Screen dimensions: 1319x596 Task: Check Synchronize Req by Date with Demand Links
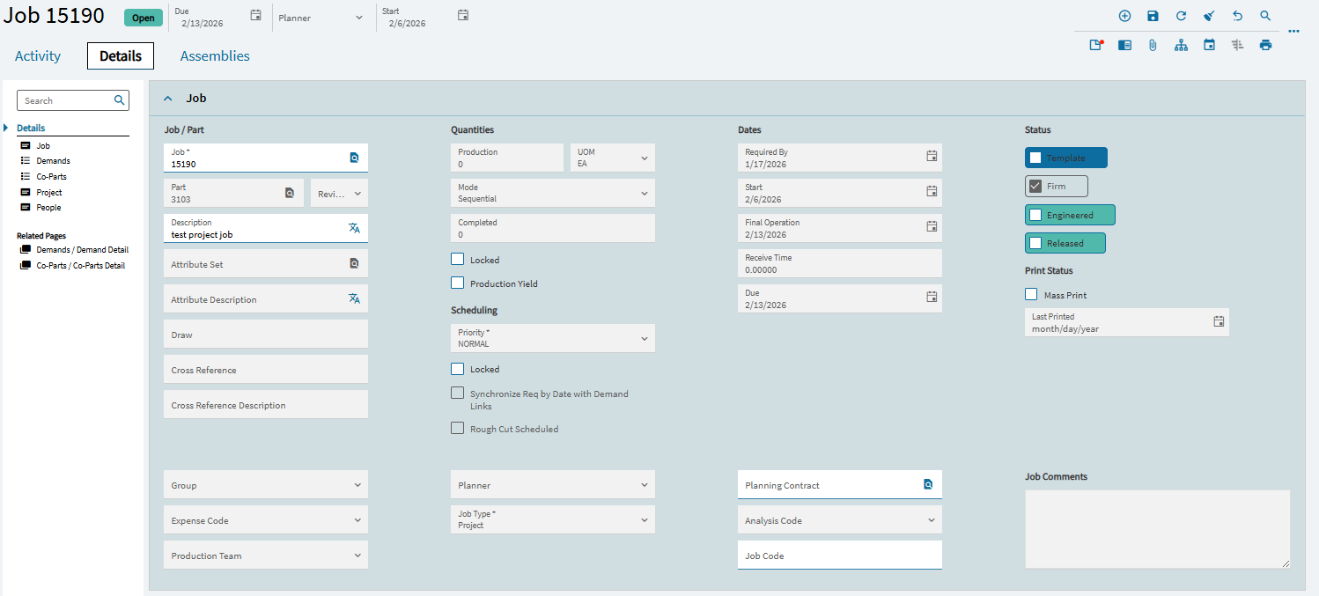point(457,393)
